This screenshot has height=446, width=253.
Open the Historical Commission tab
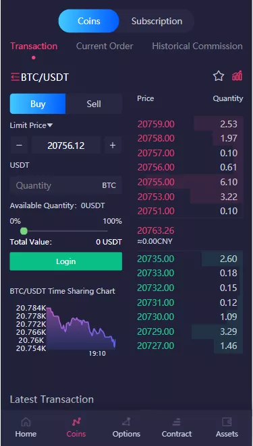click(198, 46)
